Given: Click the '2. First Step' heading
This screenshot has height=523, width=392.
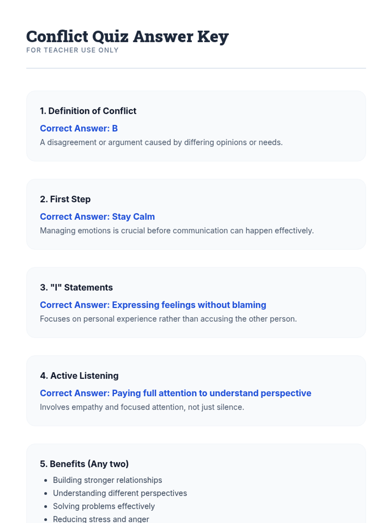Looking at the screenshot, I should pos(65,199).
